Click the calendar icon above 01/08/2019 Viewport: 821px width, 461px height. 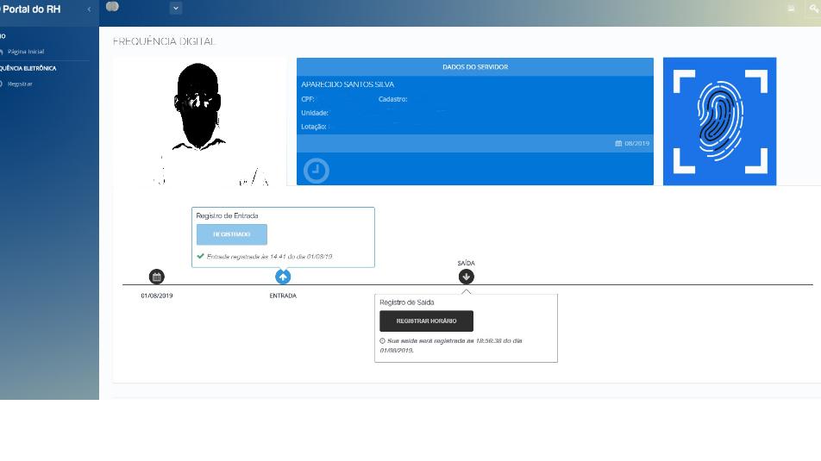156,277
